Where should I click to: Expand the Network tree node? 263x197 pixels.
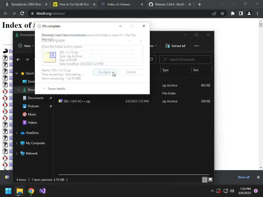17,153
